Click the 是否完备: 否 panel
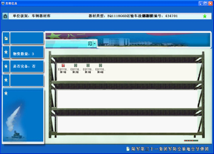 (x=27, y=66)
